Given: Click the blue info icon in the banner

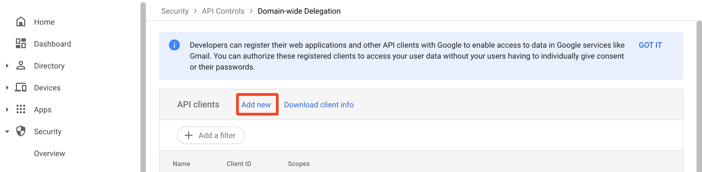Looking at the screenshot, I should click(x=175, y=45).
